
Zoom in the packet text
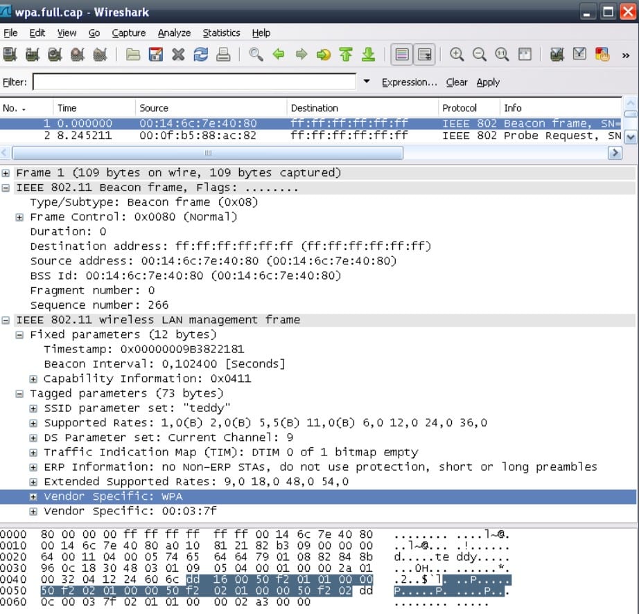tap(457, 54)
